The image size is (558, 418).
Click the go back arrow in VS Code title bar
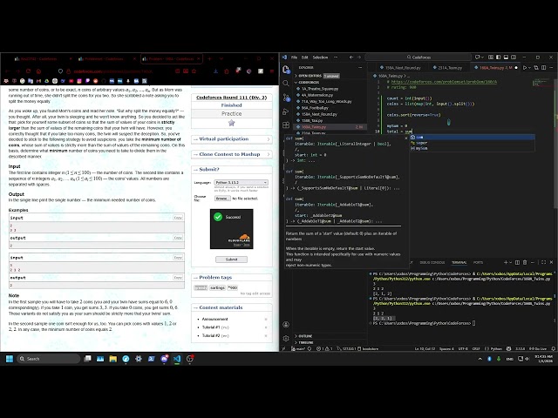click(x=351, y=57)
